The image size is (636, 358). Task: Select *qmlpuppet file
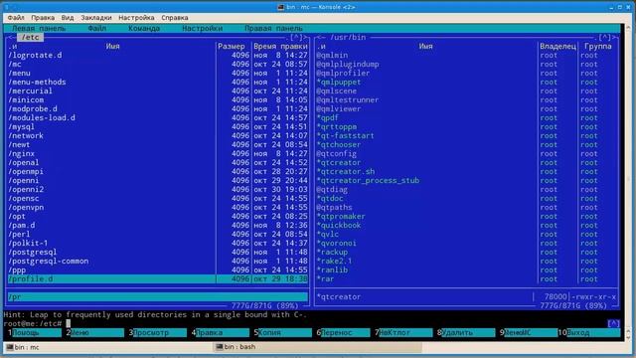point(339,82)
